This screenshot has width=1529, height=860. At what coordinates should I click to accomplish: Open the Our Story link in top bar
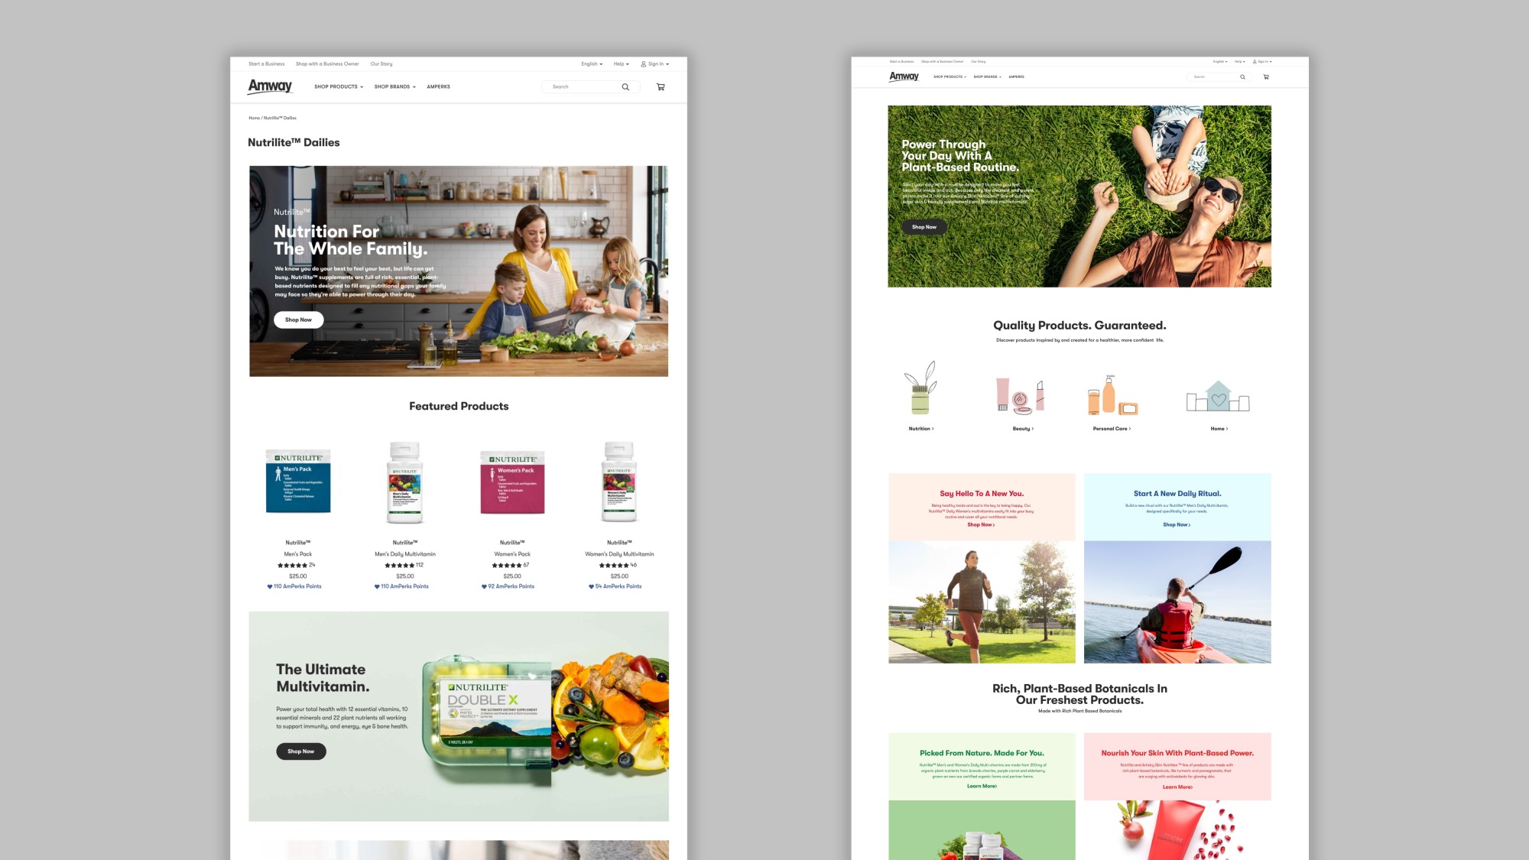pos(381,64)
